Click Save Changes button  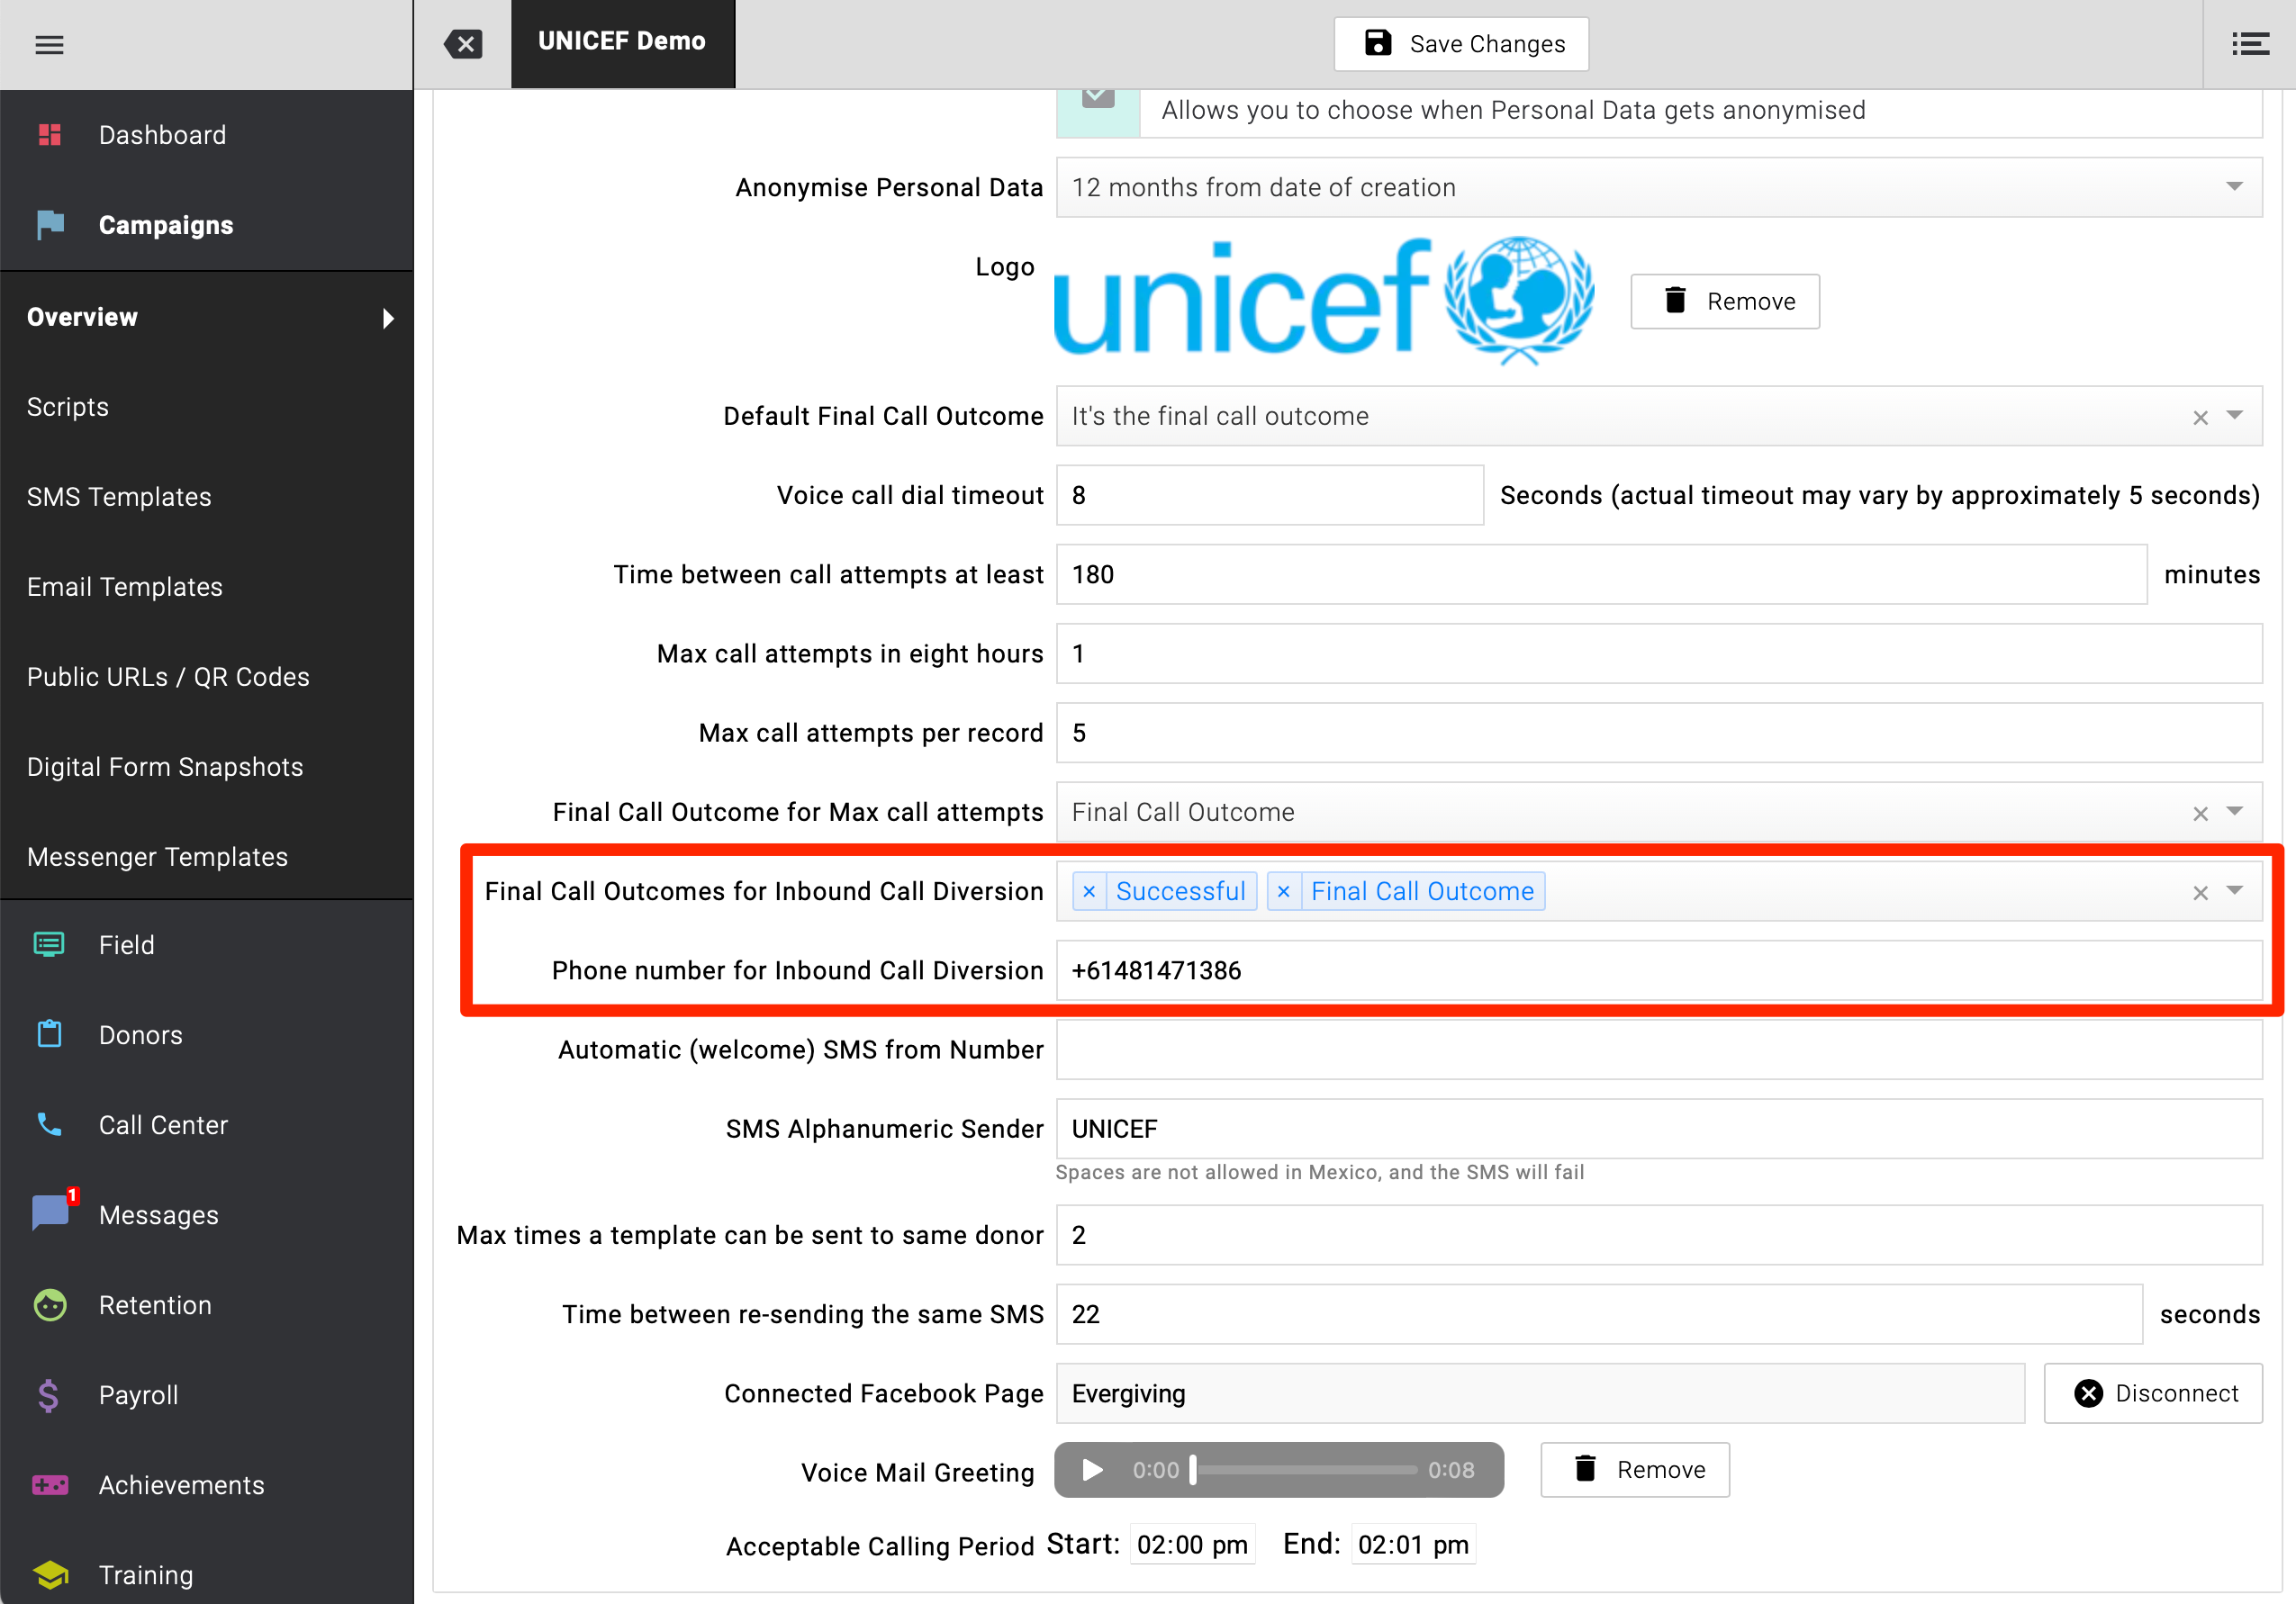click(x=1462, y=43)
